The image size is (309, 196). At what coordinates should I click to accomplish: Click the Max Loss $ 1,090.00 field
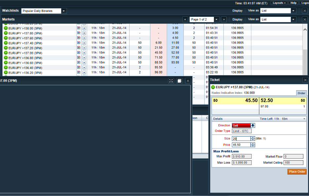(242, 163)
